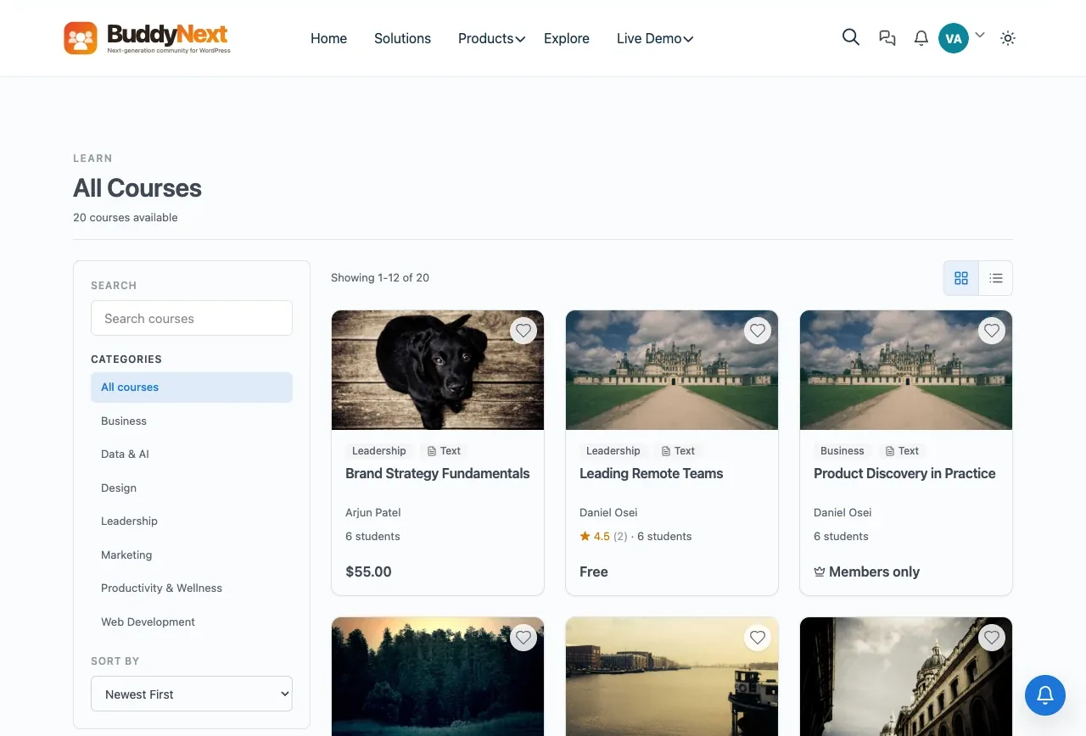The width and height of the screenshot is (1086, 736).
Task: Click the Members only label
Action: coord(867,572)
